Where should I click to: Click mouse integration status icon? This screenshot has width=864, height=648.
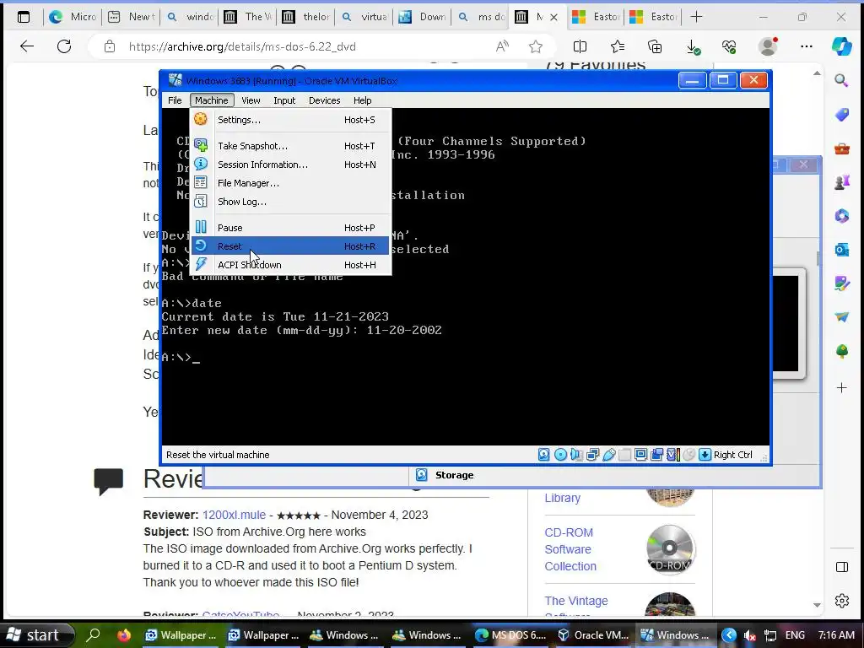(688, 455)
